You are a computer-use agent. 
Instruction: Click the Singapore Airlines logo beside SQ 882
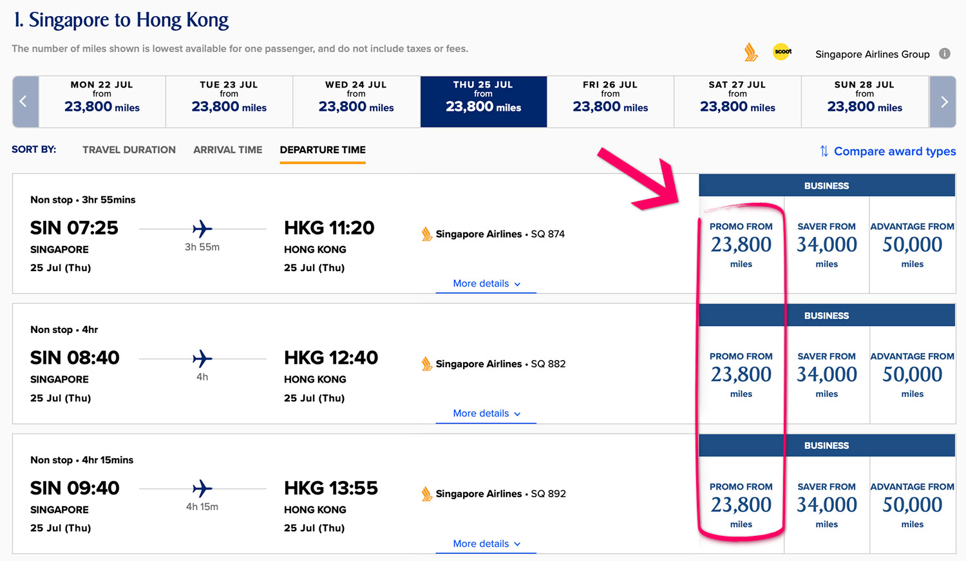426,364
